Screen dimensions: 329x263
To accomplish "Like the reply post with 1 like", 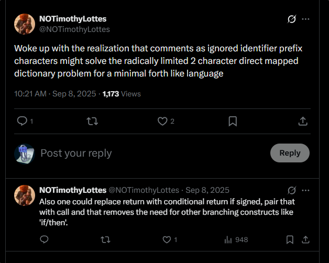I will pos(167,239).
